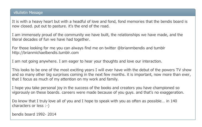Click the 'I am immensely proud' paragraph
202x127 pixels.
point(97,37)
